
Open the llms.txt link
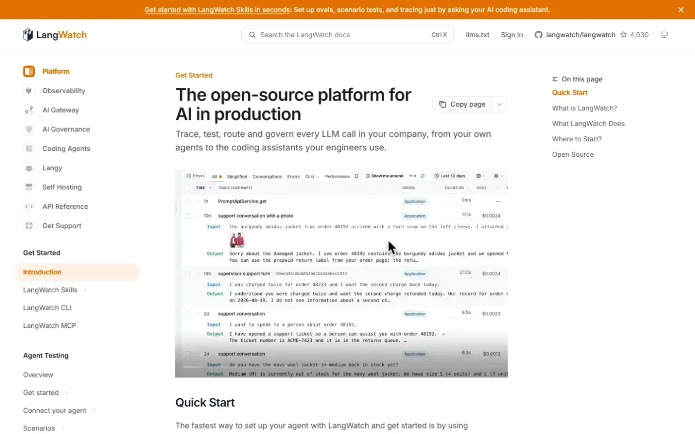pyautogui.click(x=478, y=35)
